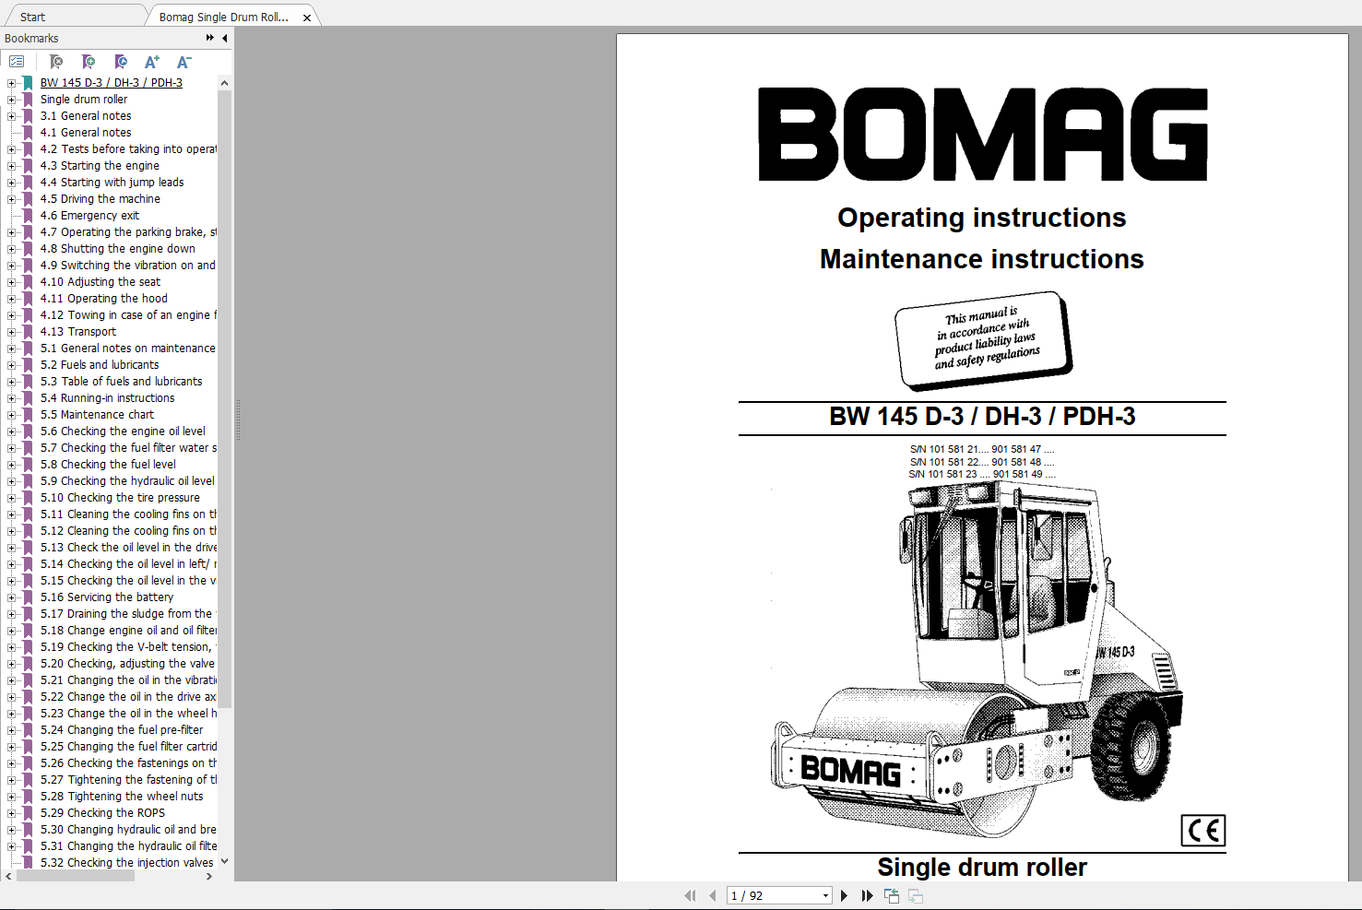Click the bookmarks vertical scrollbar thumb
Image resolution: width=1362 pixels, height=910 pixels.
tap(224, 399)
